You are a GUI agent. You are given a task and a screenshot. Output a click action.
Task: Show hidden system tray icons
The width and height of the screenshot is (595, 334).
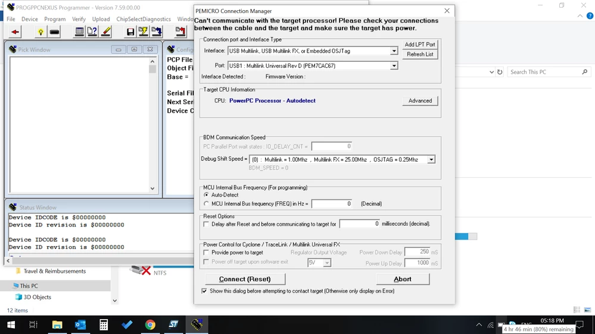click(479, 324)
